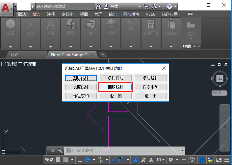Click the wrench customize icon on command line
Screen dimensions: 232x165
(60, 151)
